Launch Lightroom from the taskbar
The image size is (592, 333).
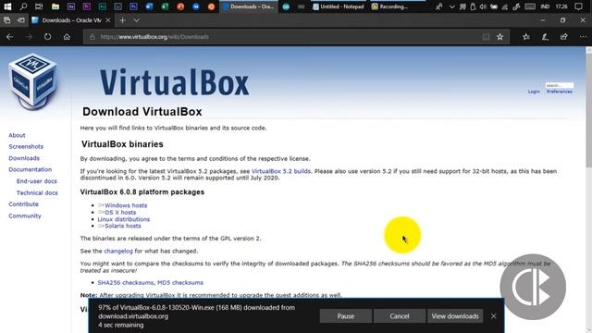(x=117, y=6)
